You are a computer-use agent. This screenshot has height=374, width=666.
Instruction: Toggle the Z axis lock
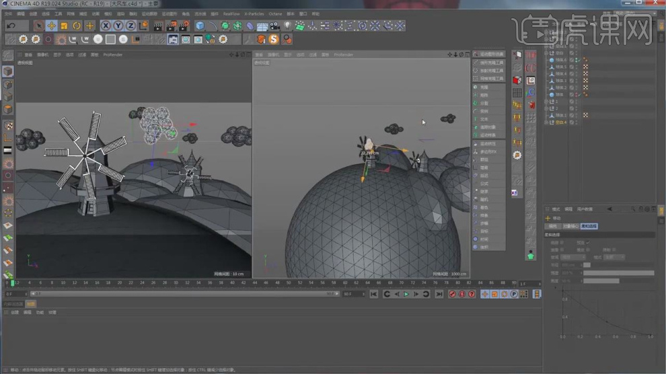(131, 26)
